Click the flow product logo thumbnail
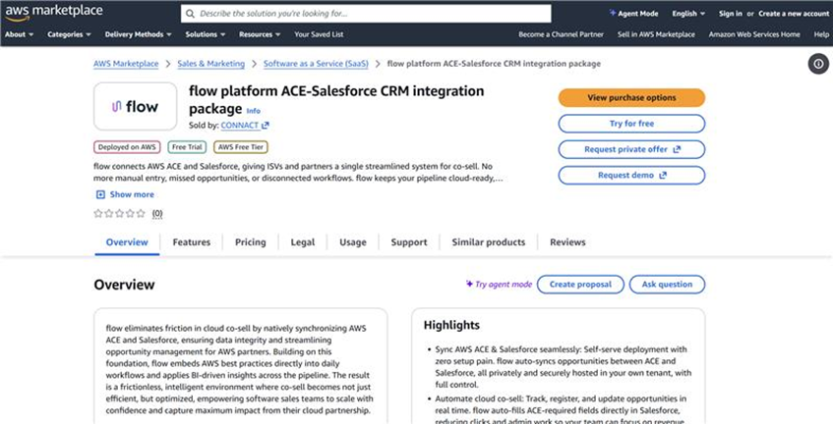This screenshot has height=424, width=833. pos(136,107)
